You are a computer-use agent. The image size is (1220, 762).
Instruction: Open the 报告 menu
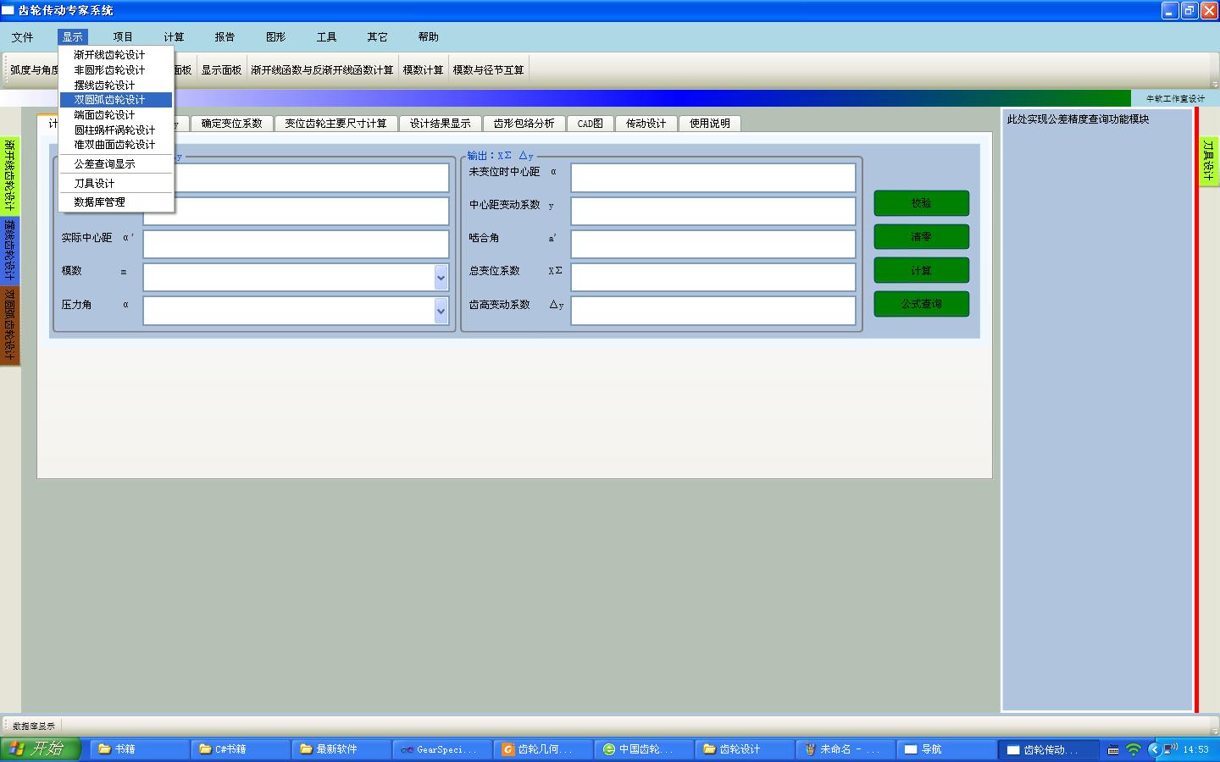(x=225, y=36)
